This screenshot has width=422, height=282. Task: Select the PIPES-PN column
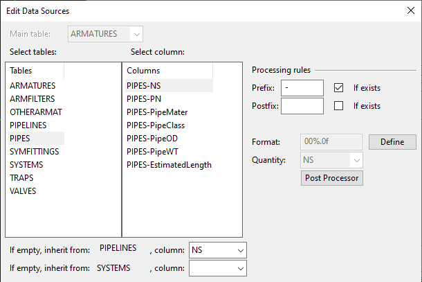click(144, 99)
